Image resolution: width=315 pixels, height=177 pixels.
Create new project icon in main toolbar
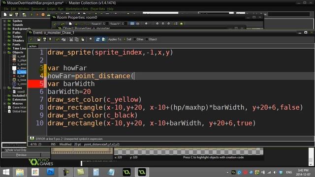(5, 14)
